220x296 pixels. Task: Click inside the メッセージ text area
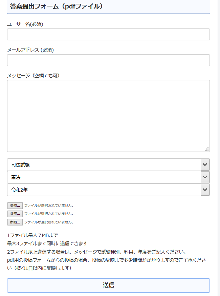(x=108, y=116)
